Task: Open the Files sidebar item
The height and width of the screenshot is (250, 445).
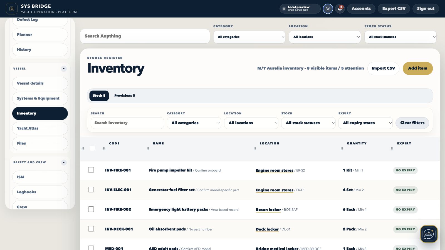Action: (40, 143)
